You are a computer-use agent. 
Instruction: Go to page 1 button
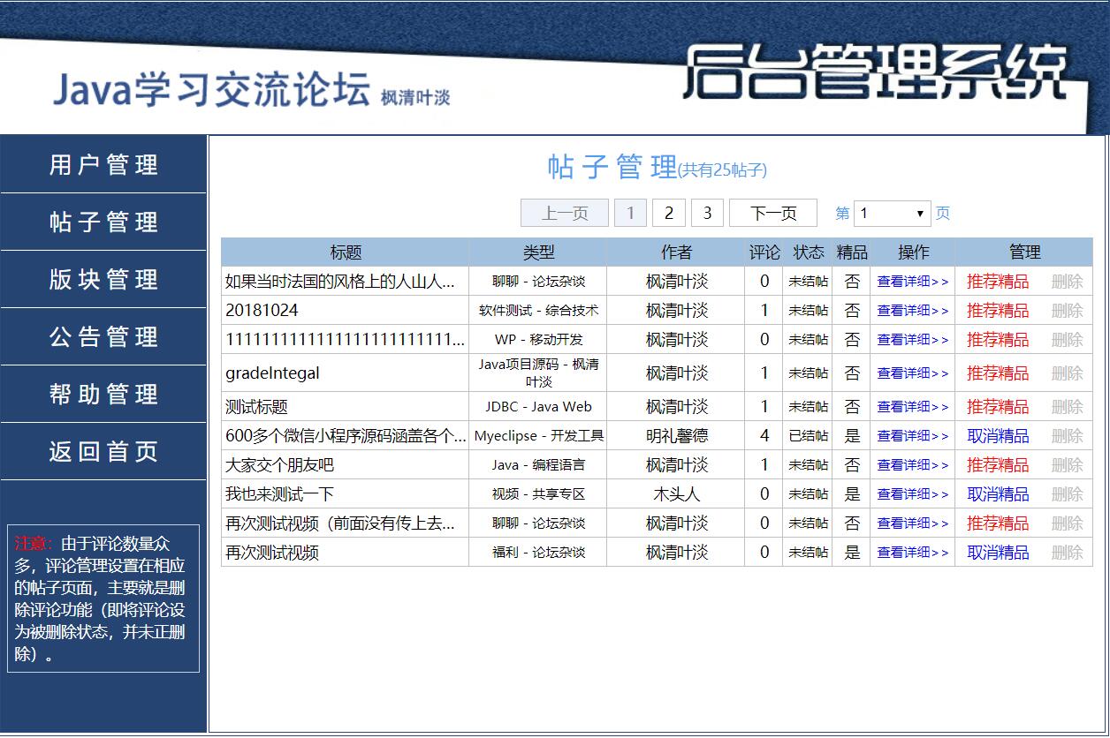pos(630,213)
